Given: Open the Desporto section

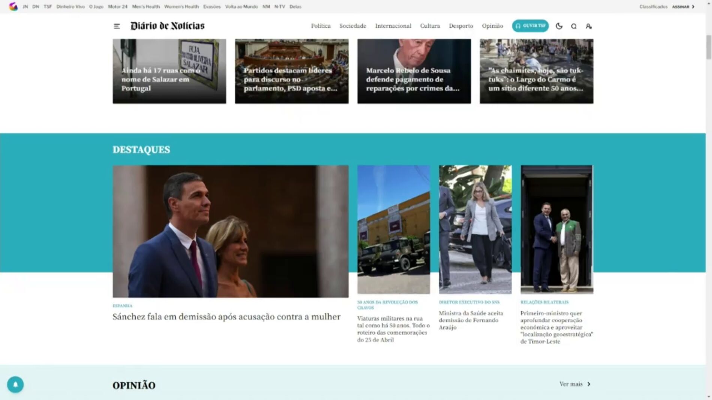Looking at the screenshot, I should click(x=461, y=26).
